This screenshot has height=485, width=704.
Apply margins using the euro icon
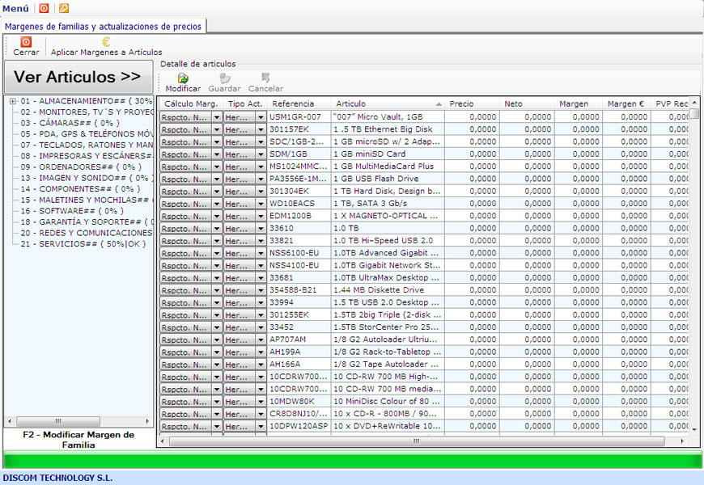(x=106, y=42)
